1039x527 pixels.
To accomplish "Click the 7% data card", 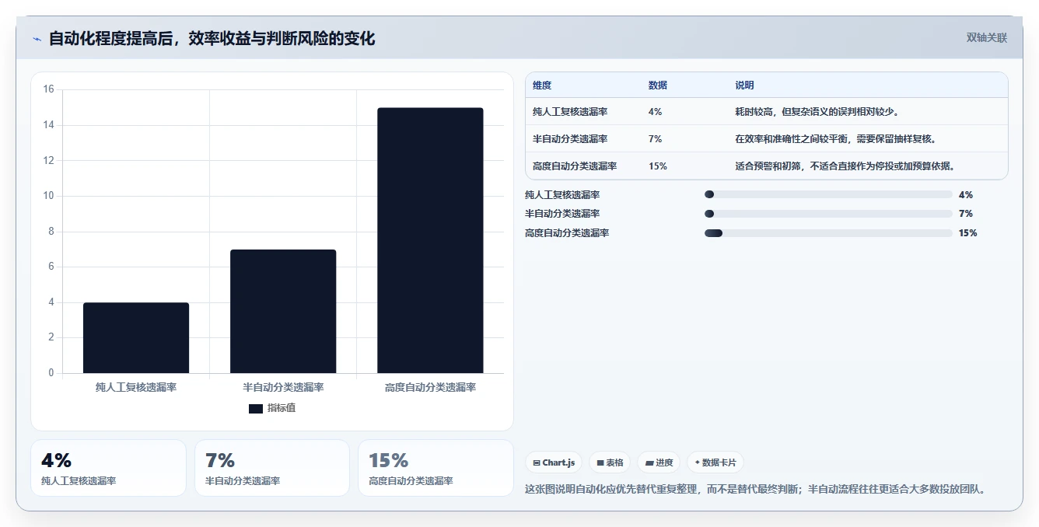I will coord(272,468).
